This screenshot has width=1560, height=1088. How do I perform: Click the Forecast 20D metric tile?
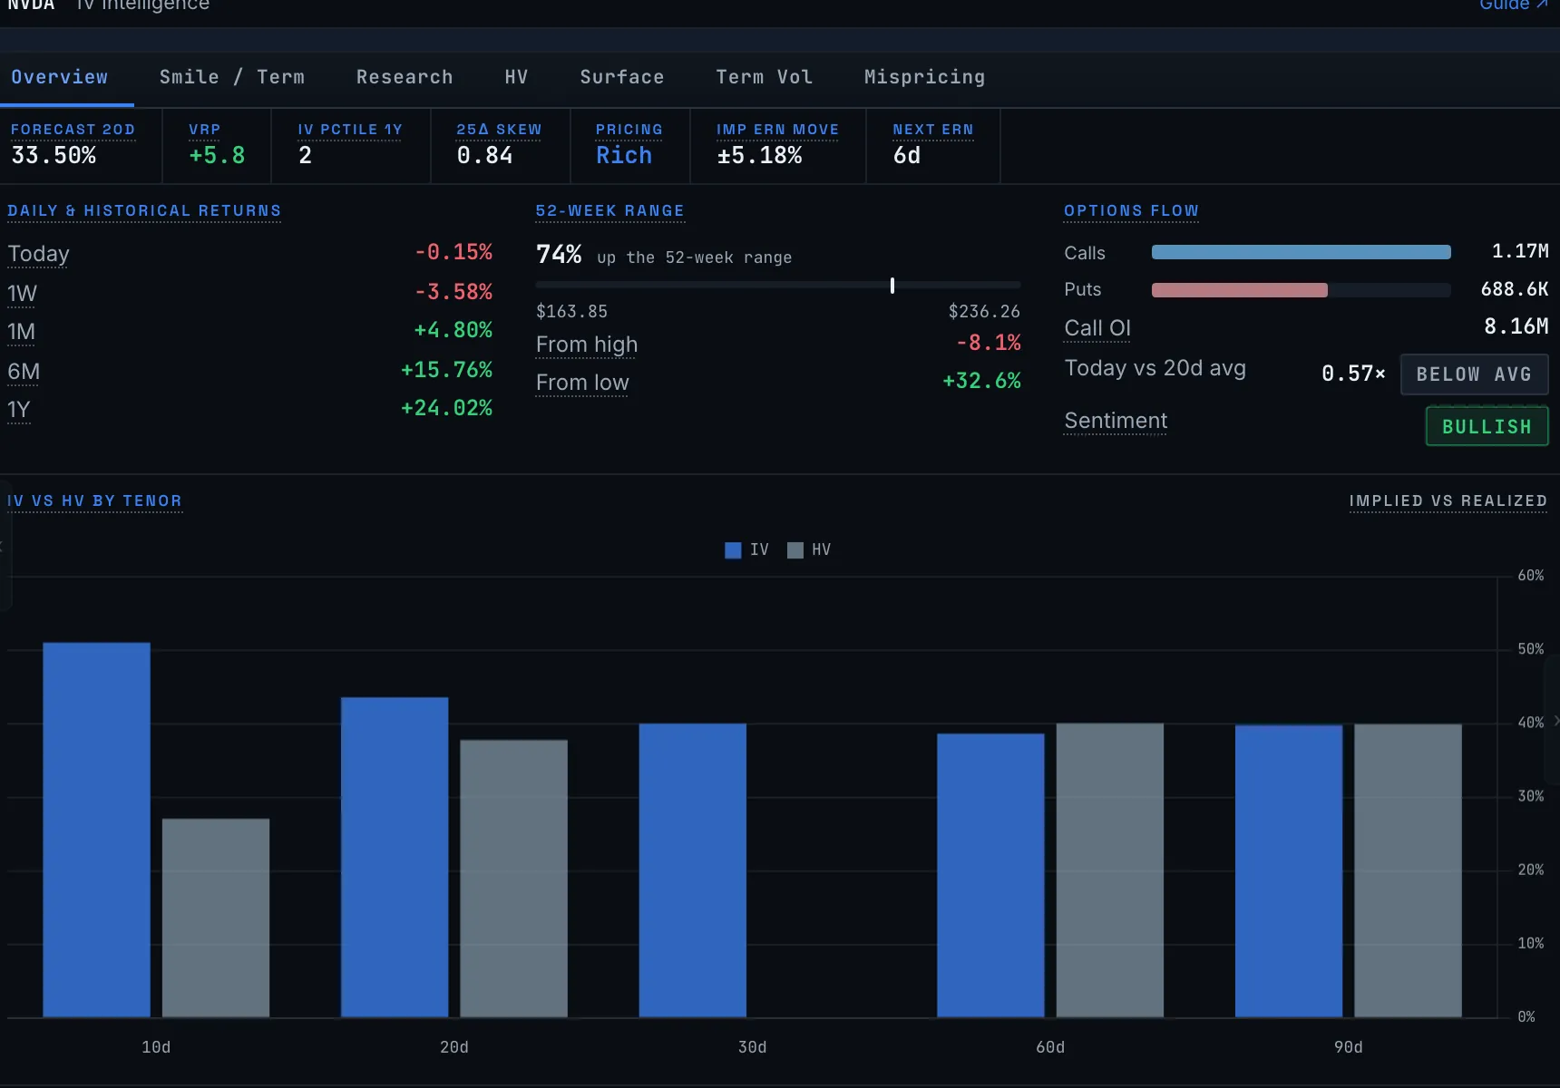click(x=81, y=145)
